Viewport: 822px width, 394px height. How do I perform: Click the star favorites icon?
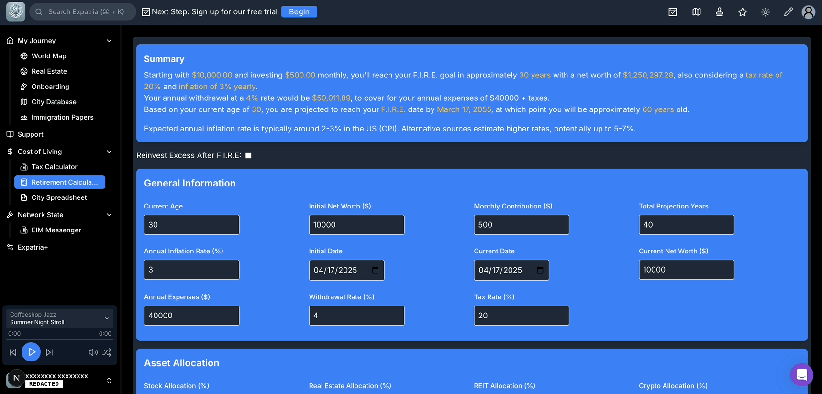743,12
